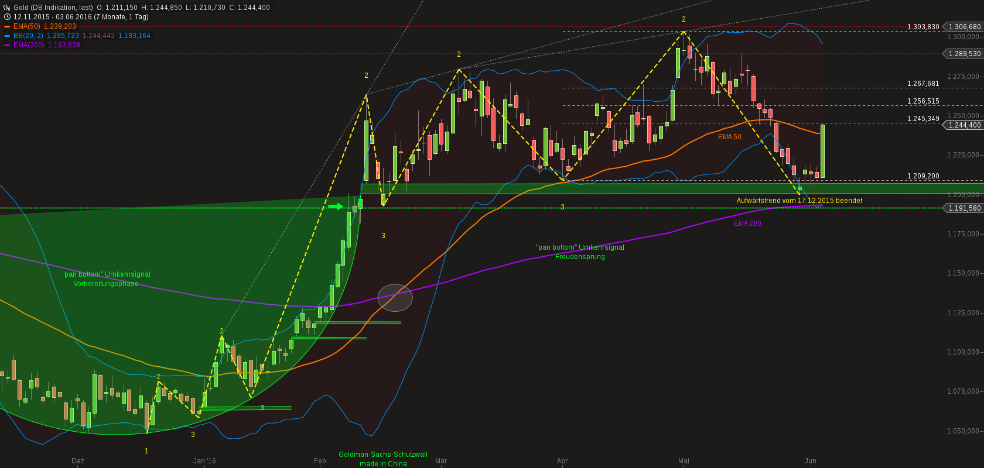Click the yellow wave label 1 at chart bottom
984x468 pixels.
point(146,451)
